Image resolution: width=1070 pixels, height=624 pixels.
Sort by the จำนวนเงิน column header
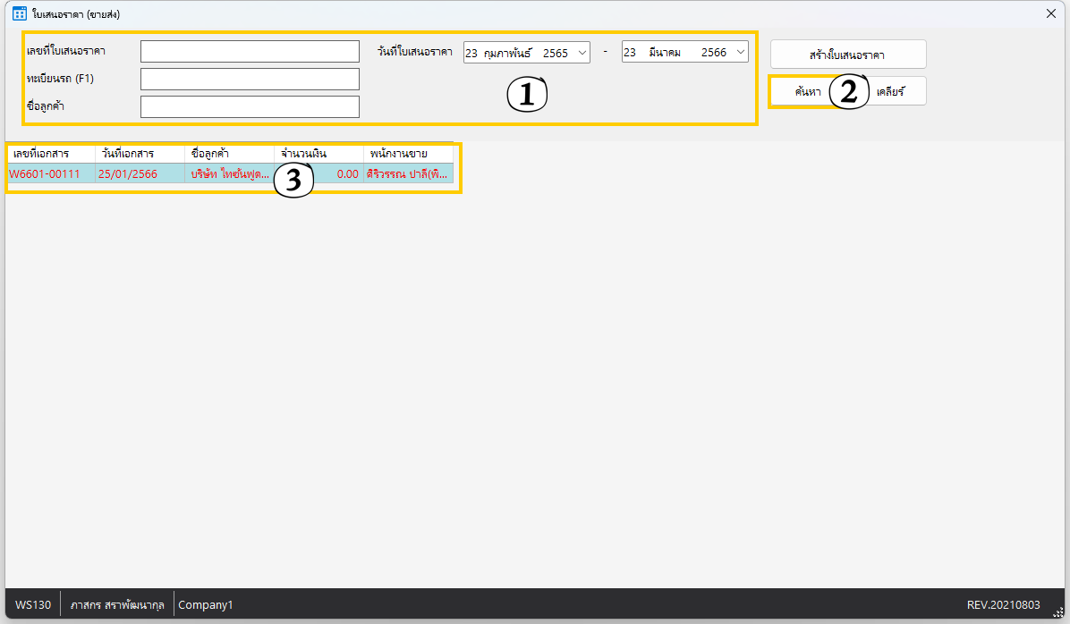point(318,154)
